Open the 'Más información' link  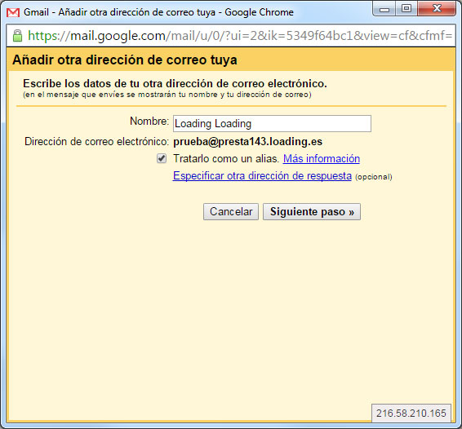pos(322,159)
